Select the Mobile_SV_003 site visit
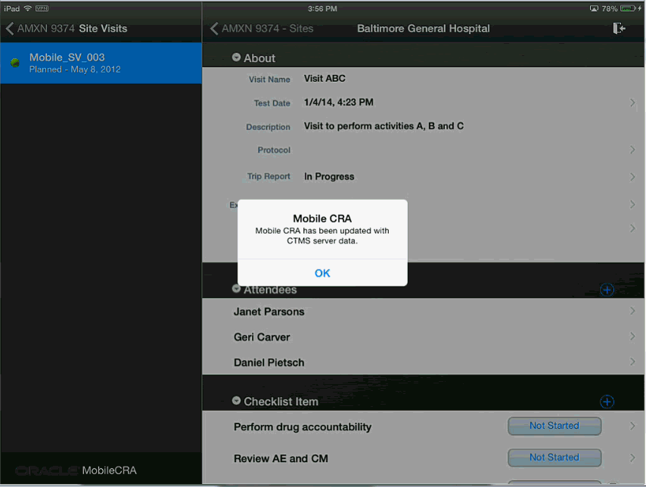The width and height of the screenshot is (646, 487). pyautogui.click(x=101, y=63)
